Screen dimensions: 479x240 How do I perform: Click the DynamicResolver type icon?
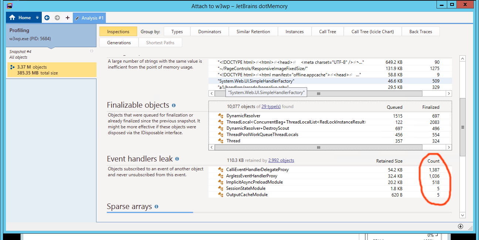[x=221, y=116]
